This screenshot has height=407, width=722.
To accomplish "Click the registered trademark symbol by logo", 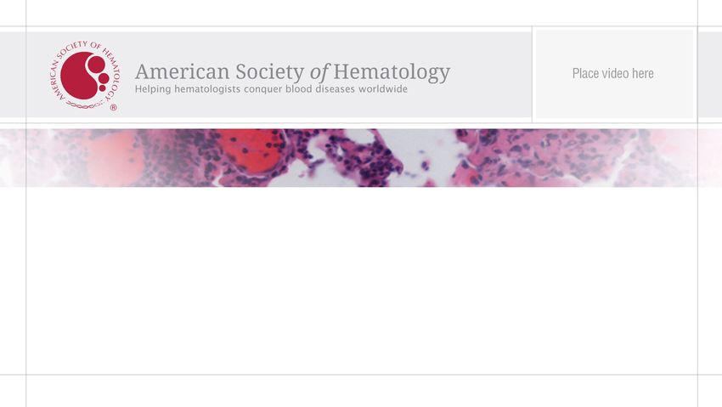I will 113,108.
